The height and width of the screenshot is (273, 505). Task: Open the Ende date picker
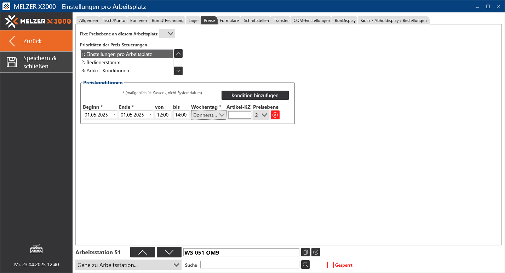(x=150, y=115)
